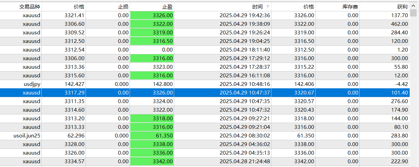Click the sort arrow in 时间 header
419x167 pixels.
(268, 7)
